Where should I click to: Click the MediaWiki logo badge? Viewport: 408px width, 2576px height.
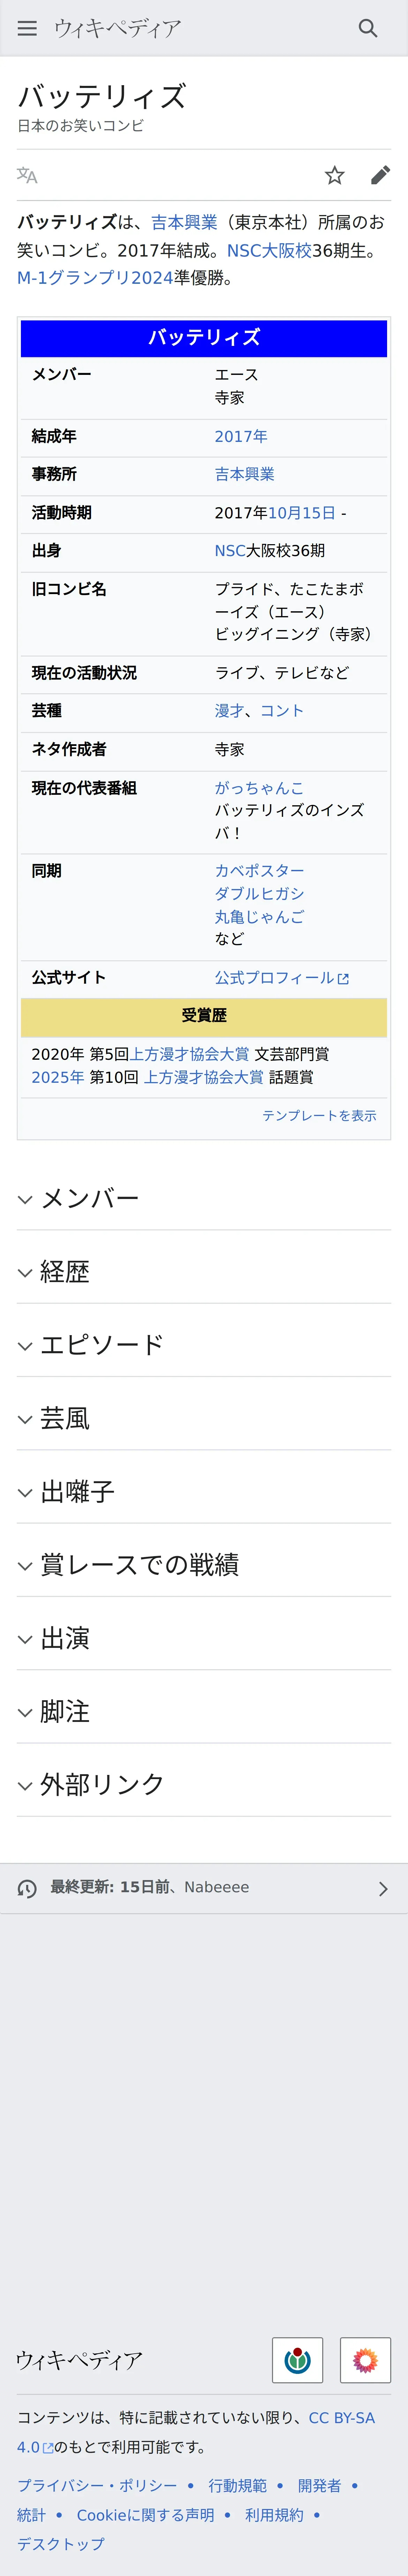tap(365, 2360)
